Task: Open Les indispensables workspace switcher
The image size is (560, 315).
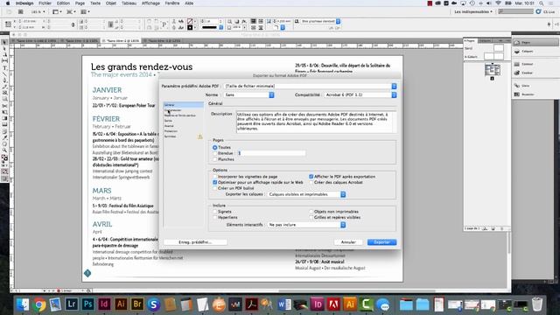Action: 473,11
